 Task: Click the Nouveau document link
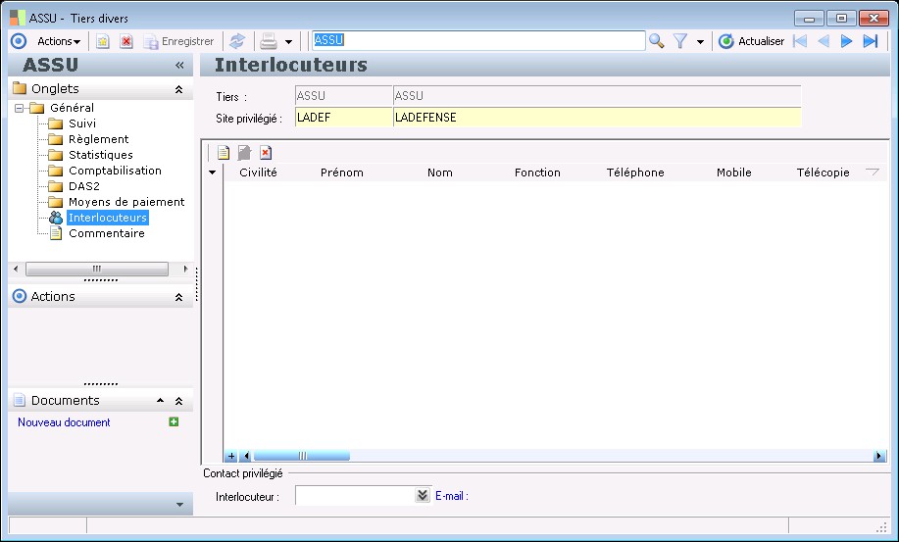pyautogui.click(x=64, y=422)
